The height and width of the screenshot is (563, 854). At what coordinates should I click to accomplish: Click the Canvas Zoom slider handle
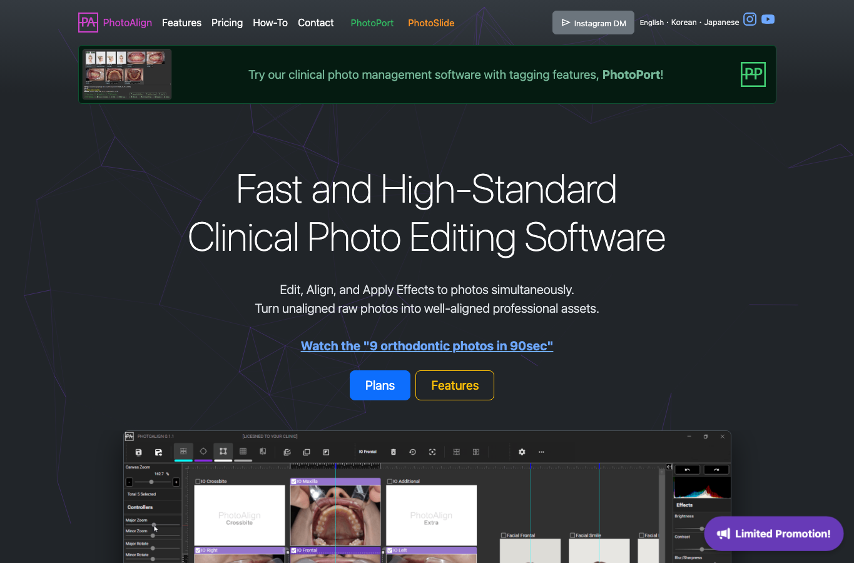[151, 482]
